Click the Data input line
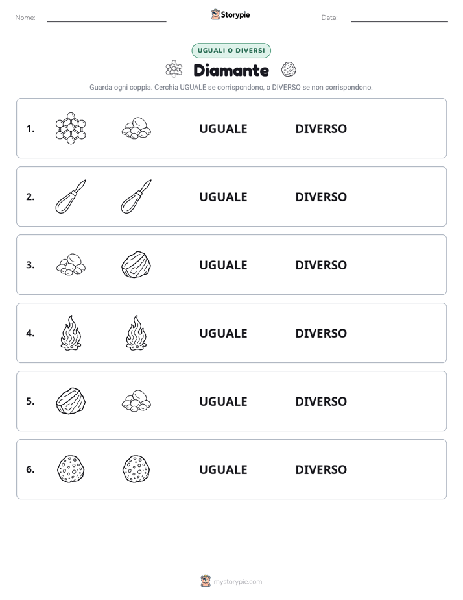 coord(399,19)
